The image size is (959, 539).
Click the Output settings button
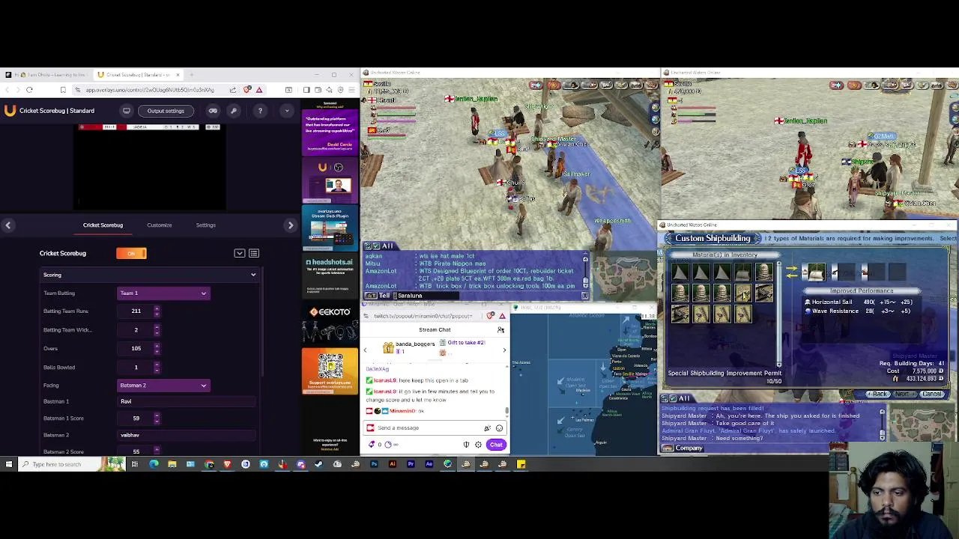(166, 111)
